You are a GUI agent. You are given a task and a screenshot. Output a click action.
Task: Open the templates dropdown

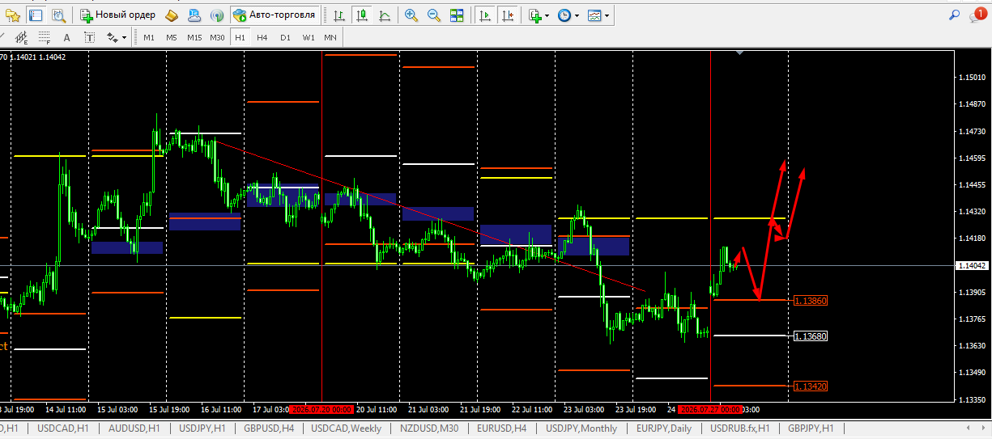599,15
